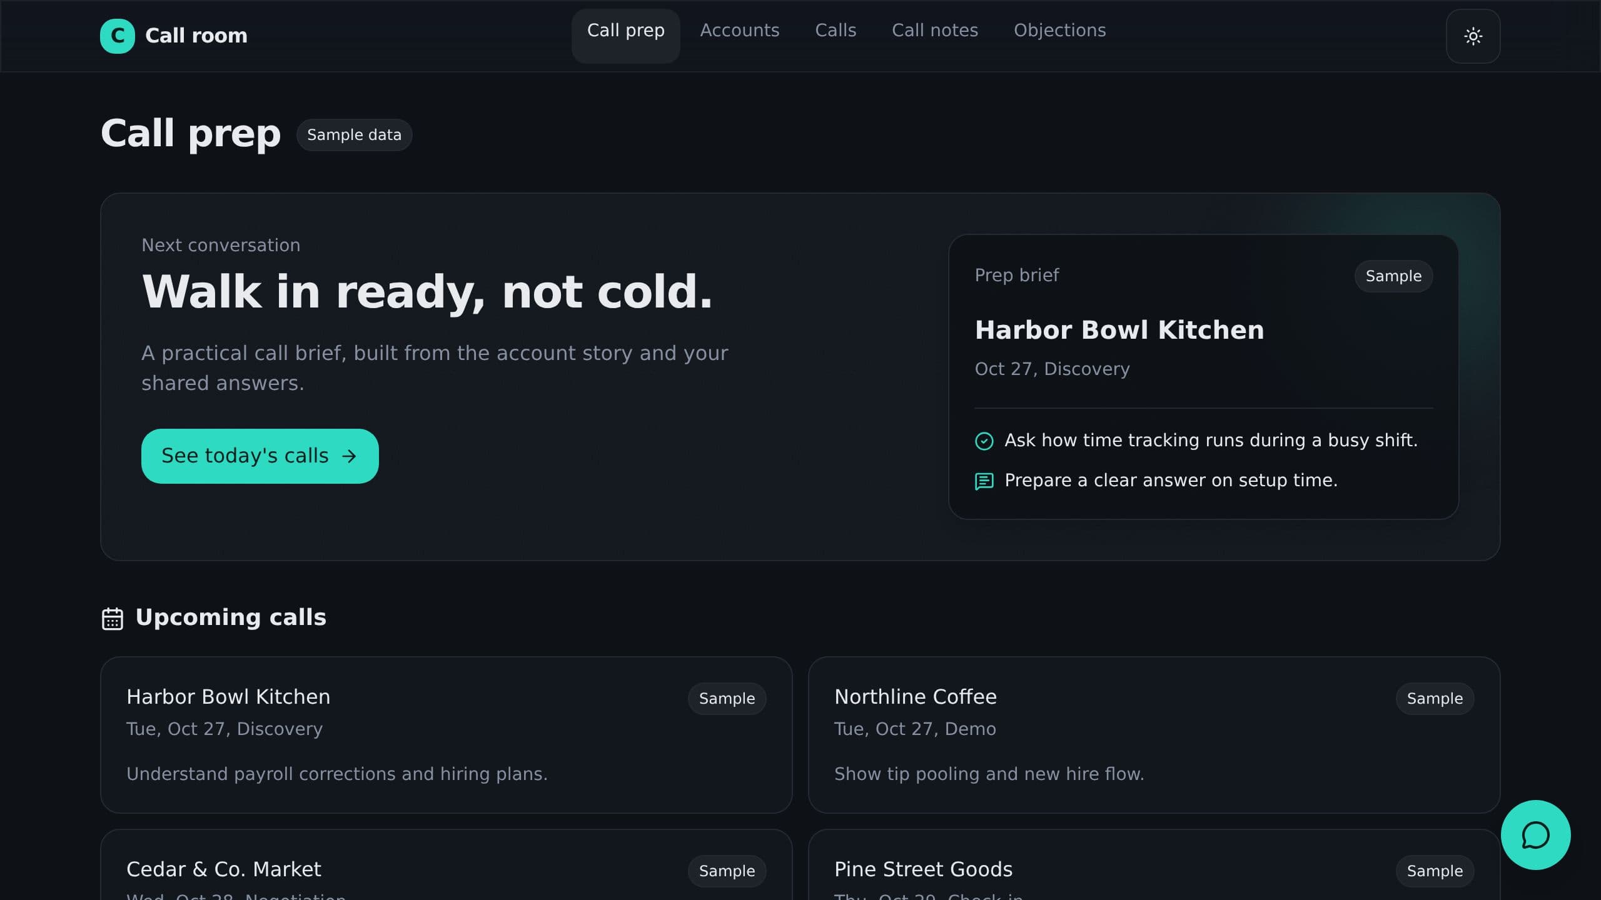Click 'Ask how time tracking runs' tip

tap(1211, 441)
